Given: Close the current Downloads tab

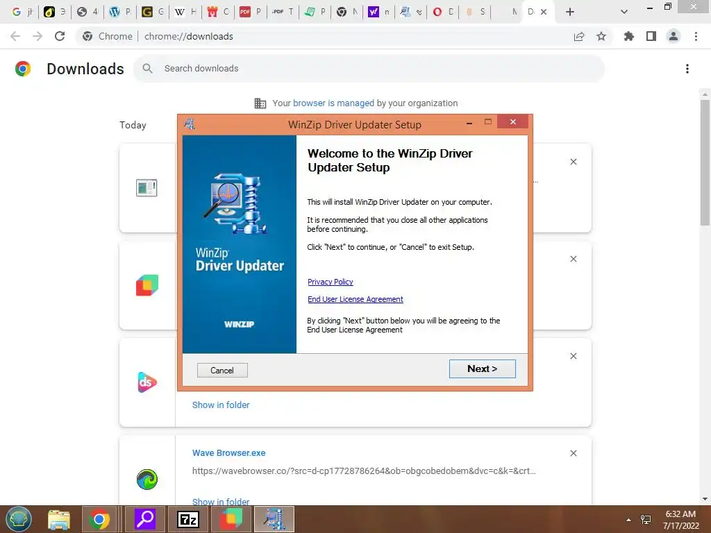Looking at the screenshot, I should coord(544,12).
